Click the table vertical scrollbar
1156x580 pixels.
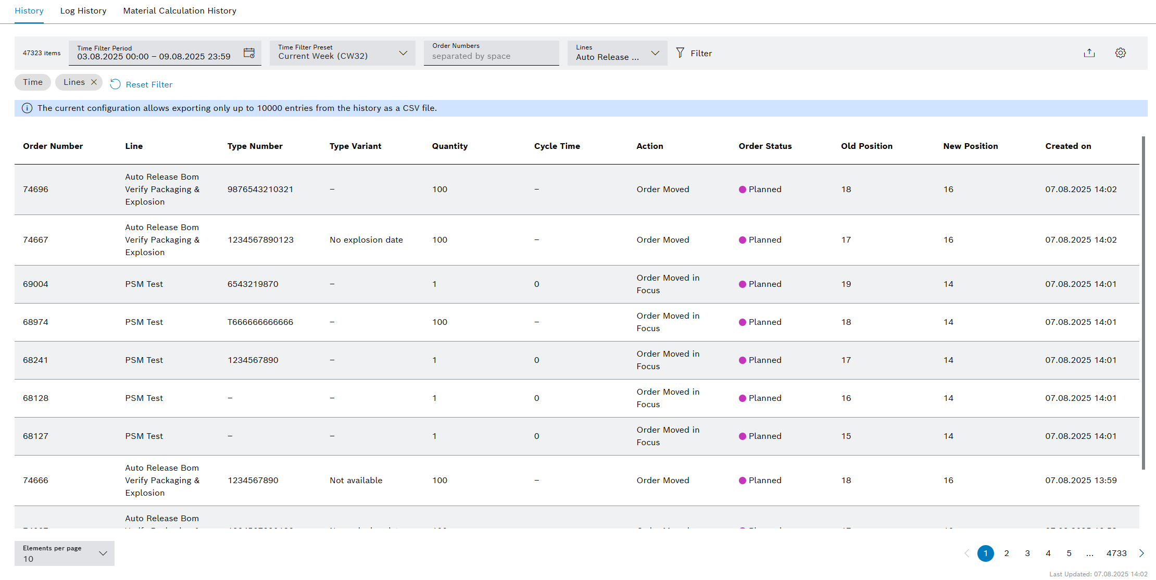(x=1143, y=302)
